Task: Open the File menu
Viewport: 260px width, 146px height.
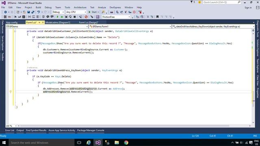Action: click(3, 7)
